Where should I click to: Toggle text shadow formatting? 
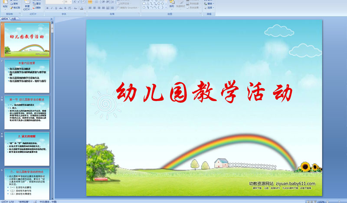[65, 8]
